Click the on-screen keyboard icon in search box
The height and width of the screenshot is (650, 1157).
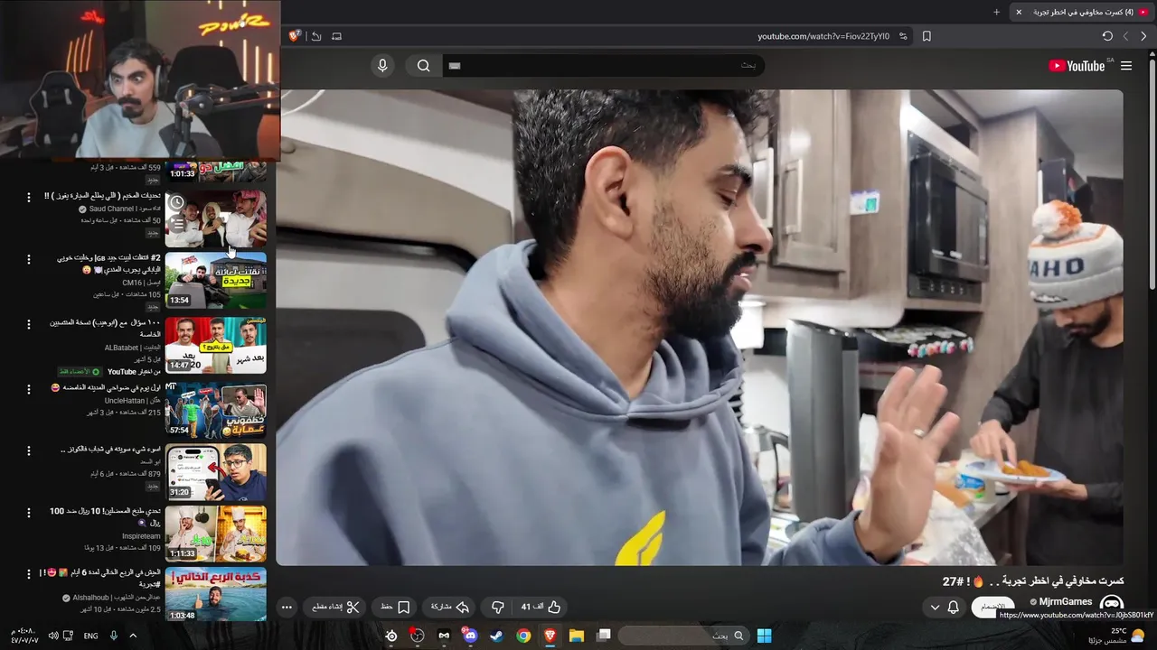pos(455,66)
